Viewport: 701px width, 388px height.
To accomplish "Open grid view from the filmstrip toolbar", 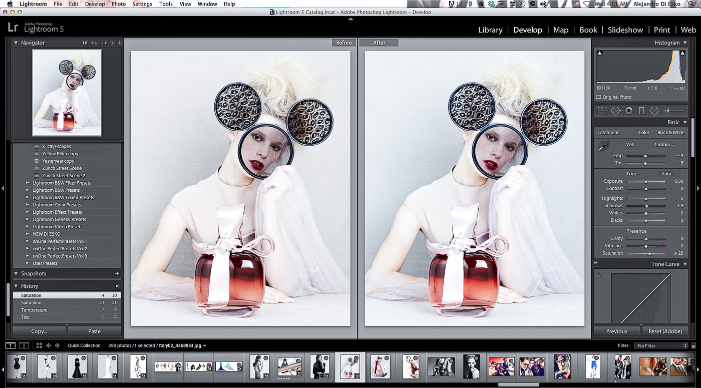I will tap(39, 345).
